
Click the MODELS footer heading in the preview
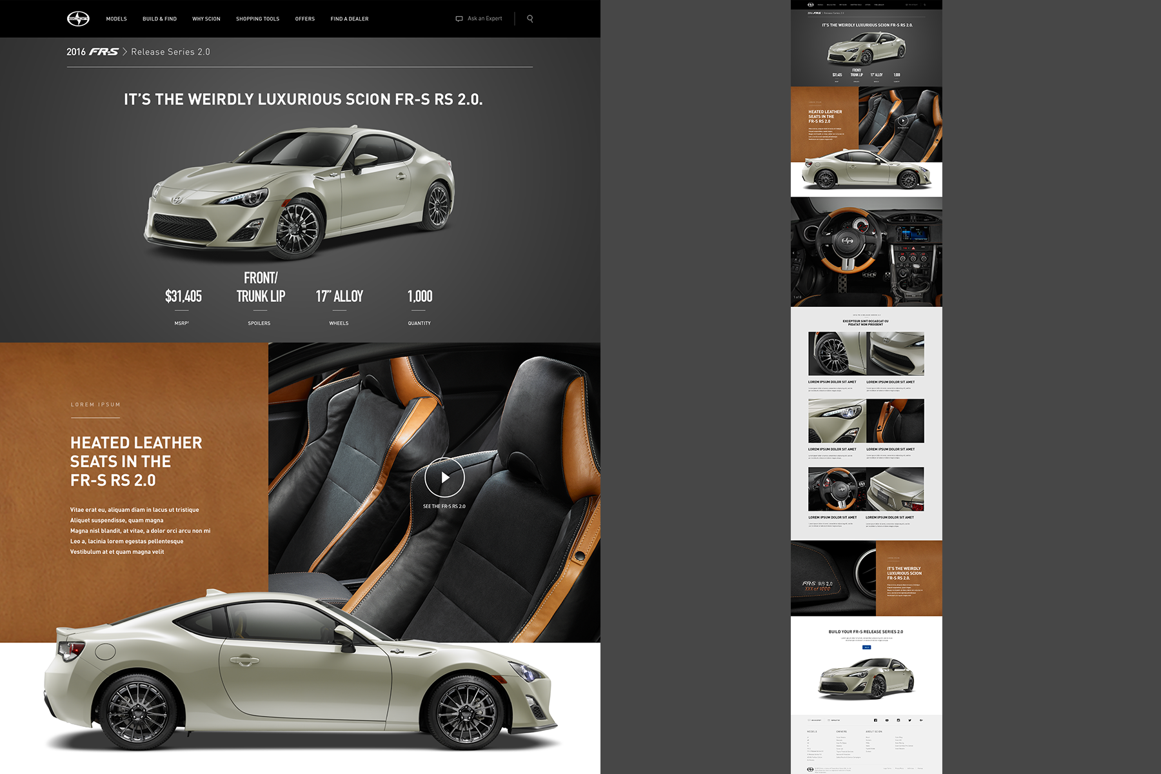(812, 731)
